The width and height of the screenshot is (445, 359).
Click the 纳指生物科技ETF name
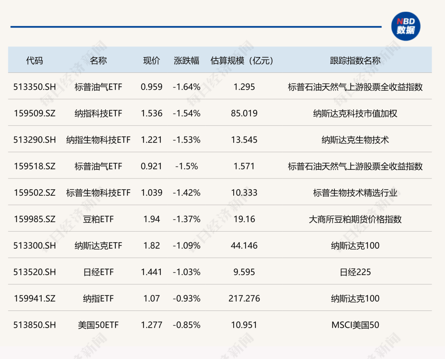click(x=98, y=140)
